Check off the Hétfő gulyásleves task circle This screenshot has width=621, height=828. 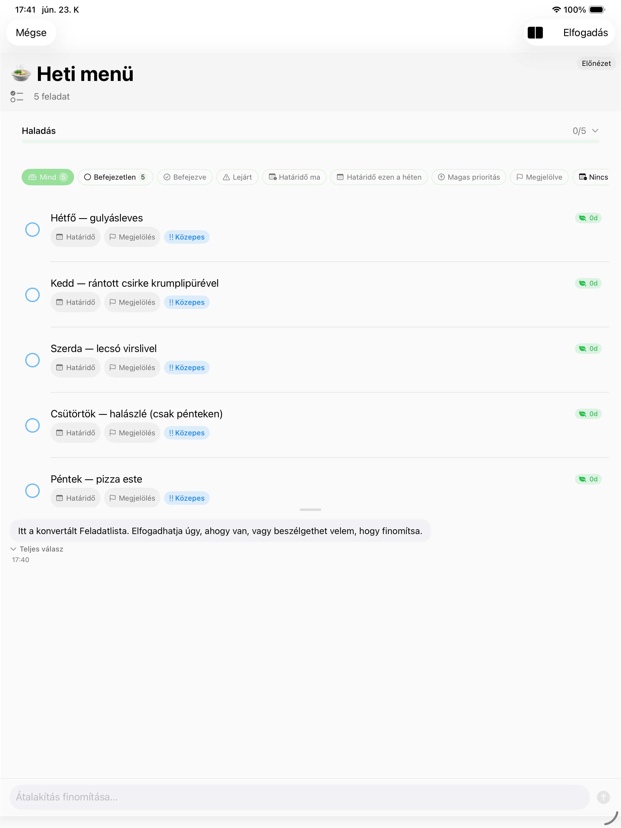(32, 230)
